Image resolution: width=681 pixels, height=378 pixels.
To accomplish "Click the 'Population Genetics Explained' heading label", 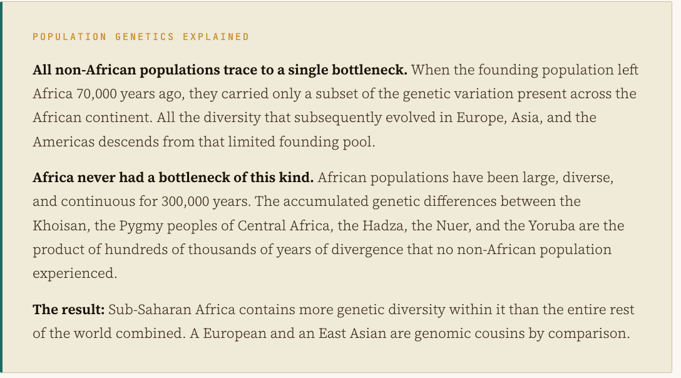I will click(x=141, y=37).
